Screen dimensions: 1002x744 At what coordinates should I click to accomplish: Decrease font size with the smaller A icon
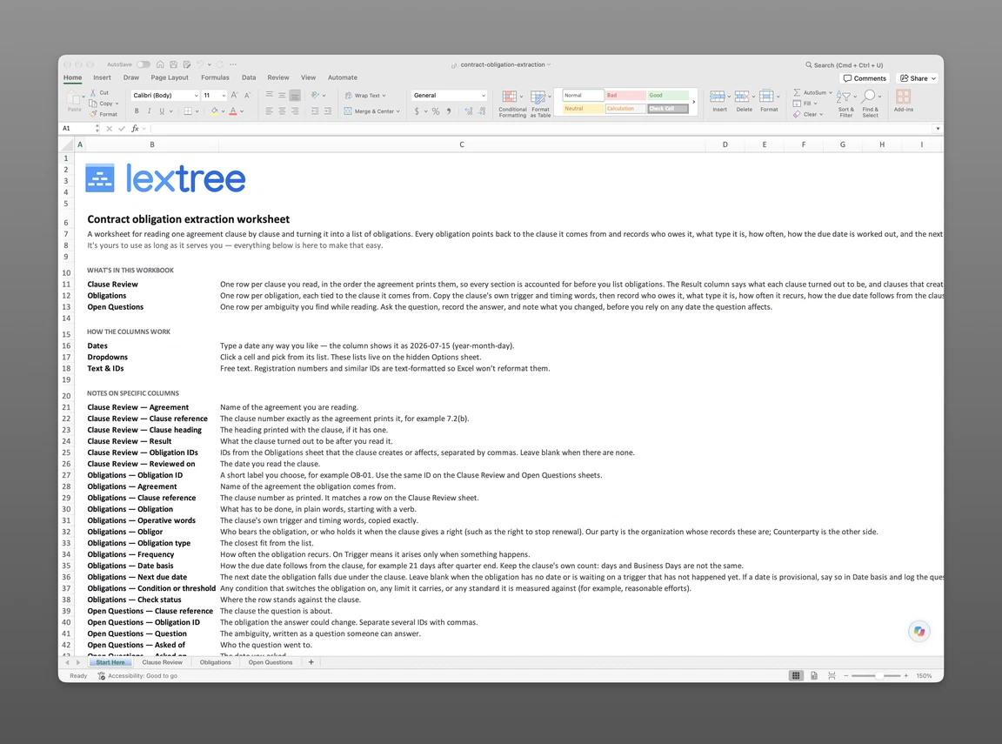[247, 95]
